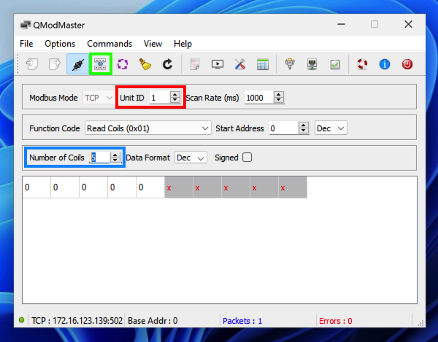Viewport: 438px width, 342px height.
Task: Open the Options menu
Action: click(60, 44)
